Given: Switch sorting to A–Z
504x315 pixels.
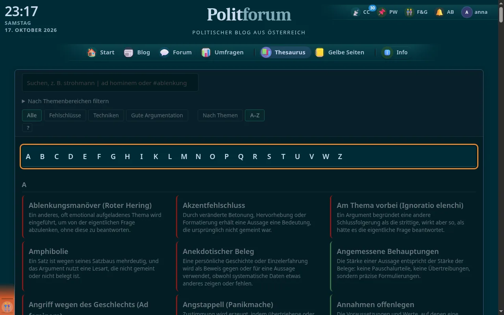Looking at the screenshot, I should coord(255,115).
